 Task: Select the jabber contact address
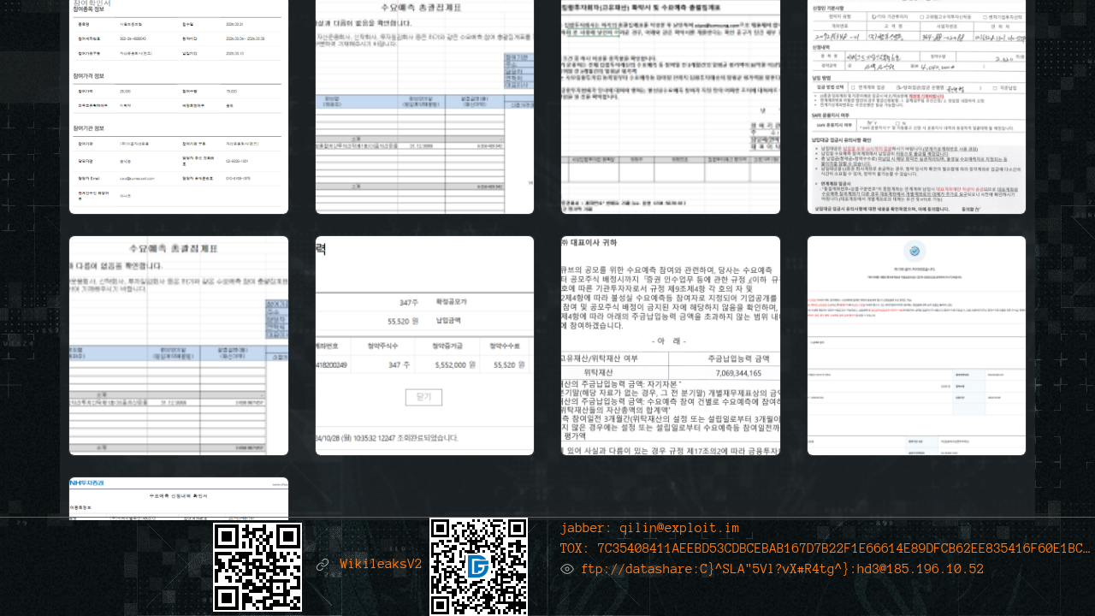click(649, 528)
